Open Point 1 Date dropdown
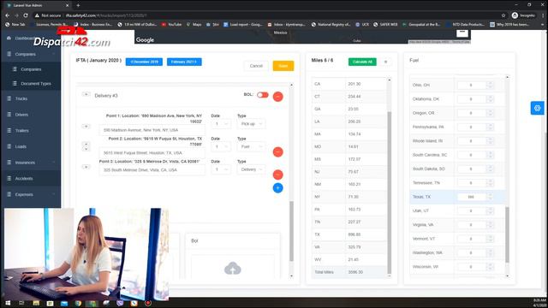 click(x=221, y=123)
